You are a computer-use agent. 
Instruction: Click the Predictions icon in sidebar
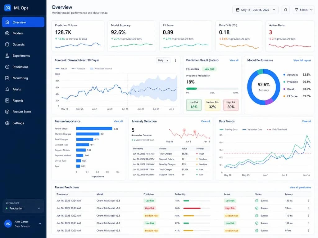coord(7,67)
